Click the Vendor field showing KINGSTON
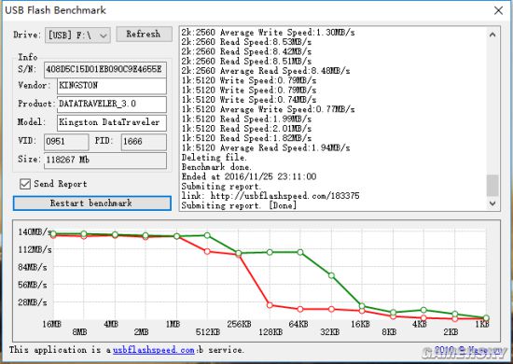513x364 pixels. tap(112, 86)
